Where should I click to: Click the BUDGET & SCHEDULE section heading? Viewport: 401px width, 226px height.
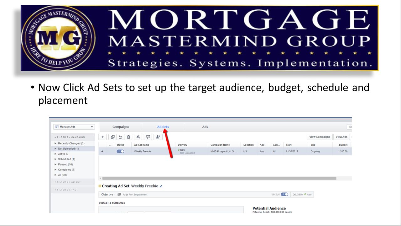click(x=112, y=203)
